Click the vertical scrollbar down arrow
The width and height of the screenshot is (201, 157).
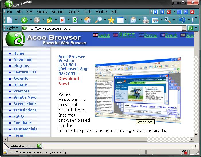pos(196,134)
